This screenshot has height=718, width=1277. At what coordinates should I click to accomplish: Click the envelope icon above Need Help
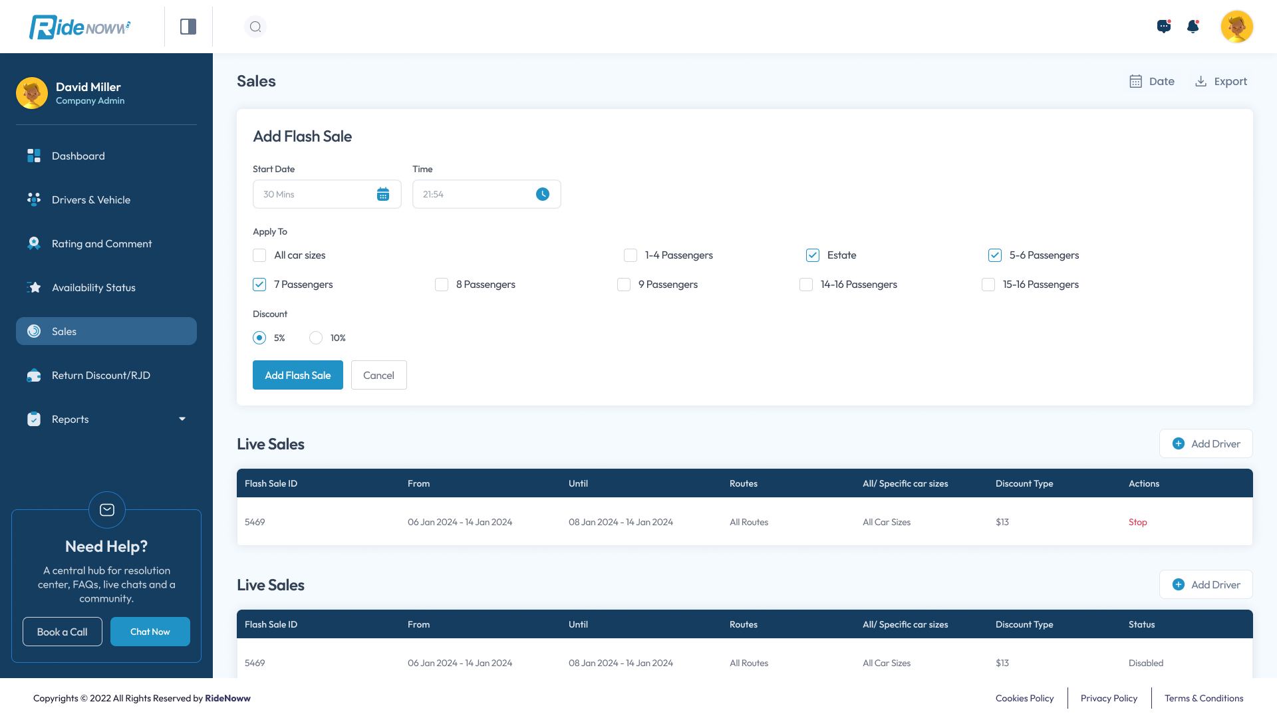107,510
